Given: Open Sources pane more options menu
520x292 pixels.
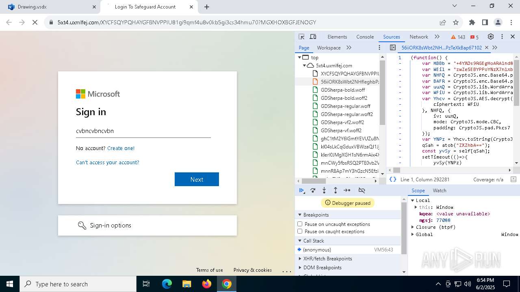Looking at the screenshot, I should (379, 47).
